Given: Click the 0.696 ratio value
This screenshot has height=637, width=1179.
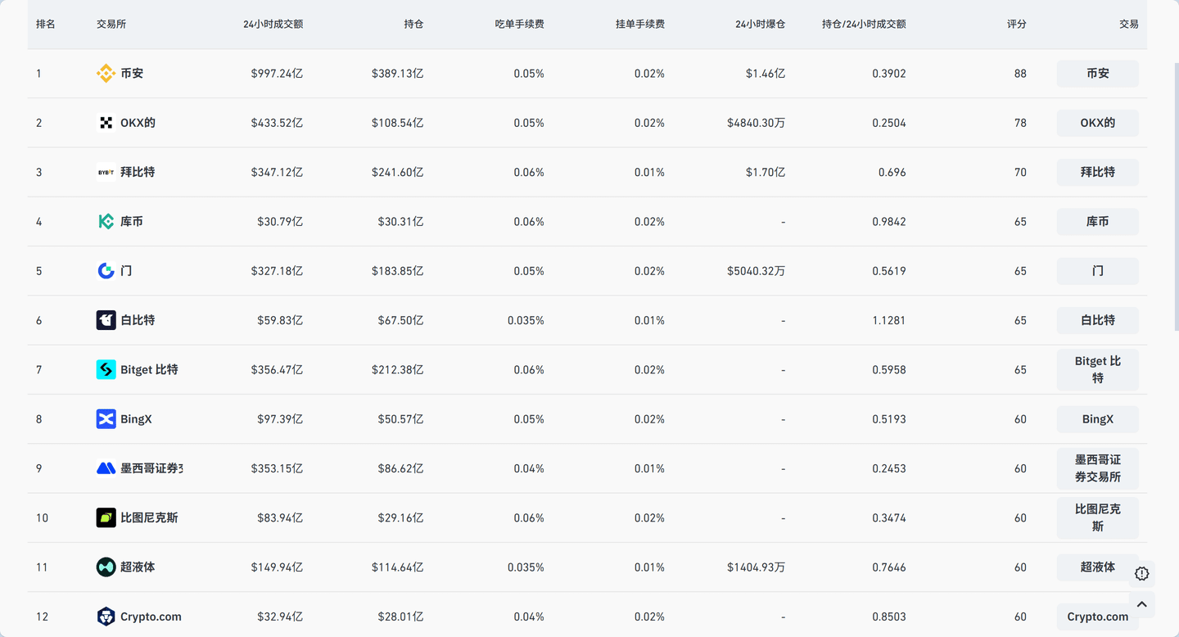Looking at the screenshot, I should [x=892, y=172].
